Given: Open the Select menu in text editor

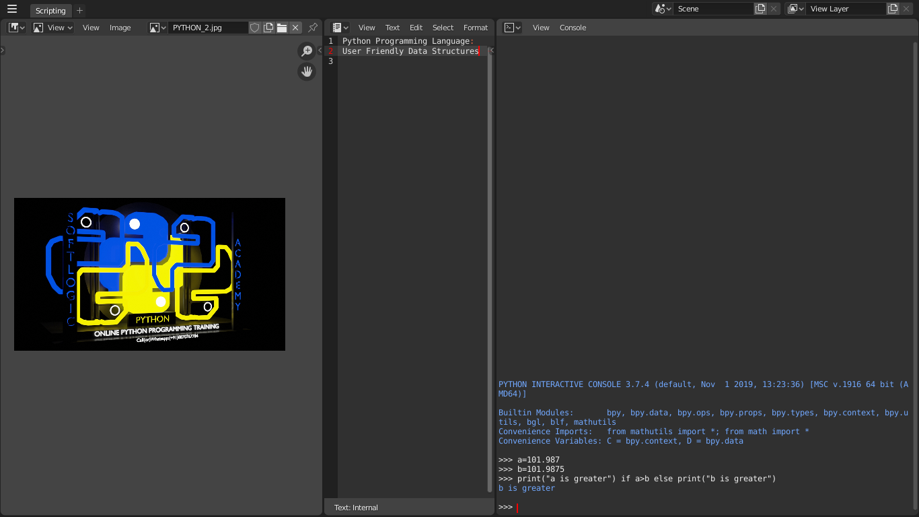Looking at the screenshot, I should 443,28.
